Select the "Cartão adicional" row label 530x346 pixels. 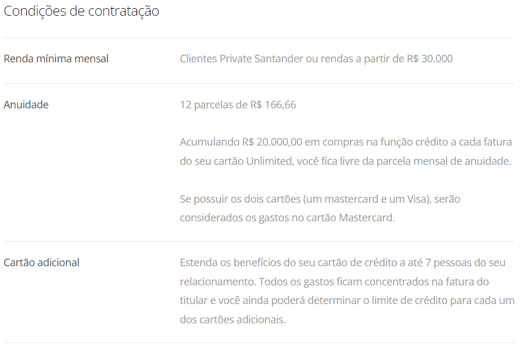pyautogui.click(x=41, y=263)
